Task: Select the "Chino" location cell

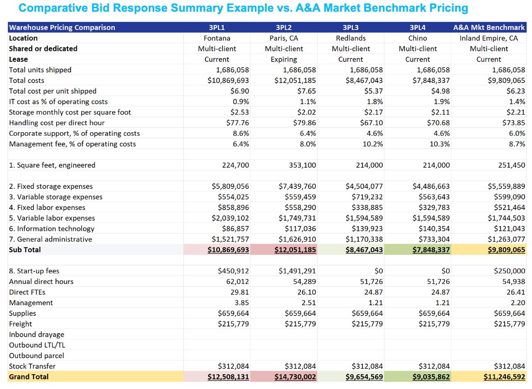Action: tap(417, 38)
